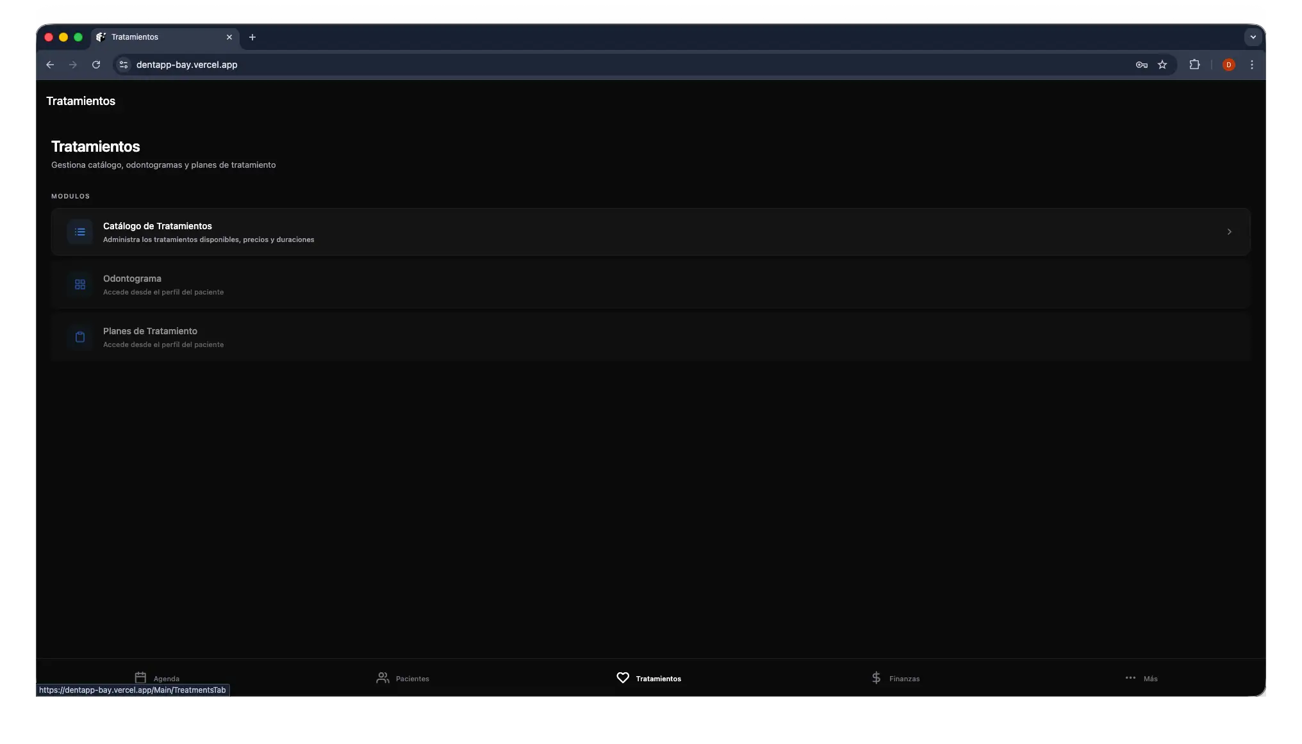Click the Catálogo de Tratamientos list icon
The width and height of the screenshot is (1302, 744).
(80, 232)
